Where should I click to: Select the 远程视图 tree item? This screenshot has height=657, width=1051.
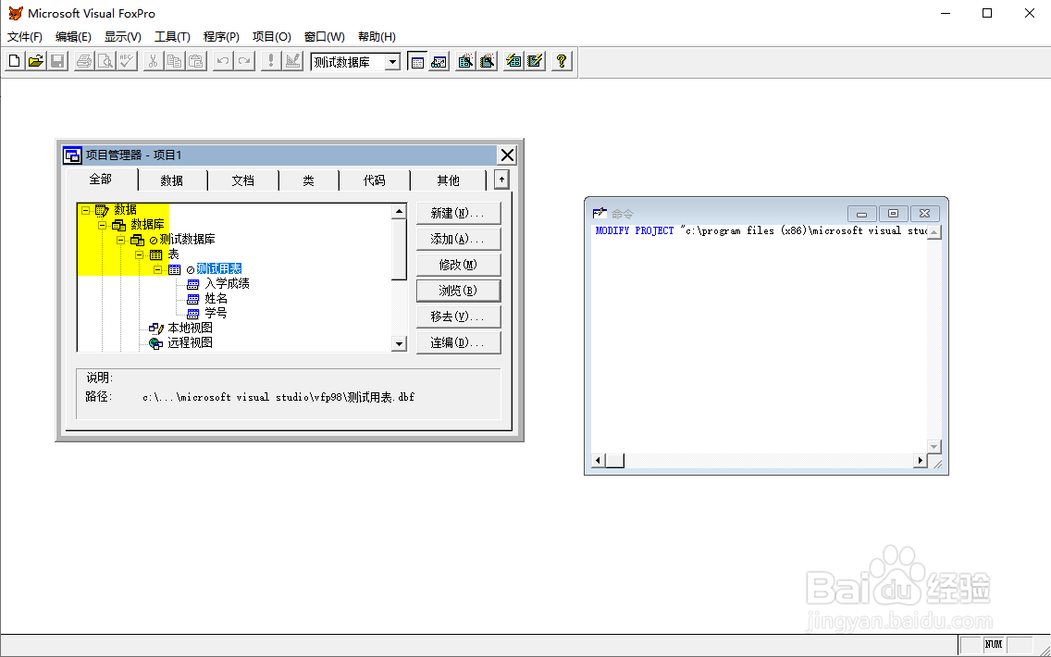[x=190, y=342]
